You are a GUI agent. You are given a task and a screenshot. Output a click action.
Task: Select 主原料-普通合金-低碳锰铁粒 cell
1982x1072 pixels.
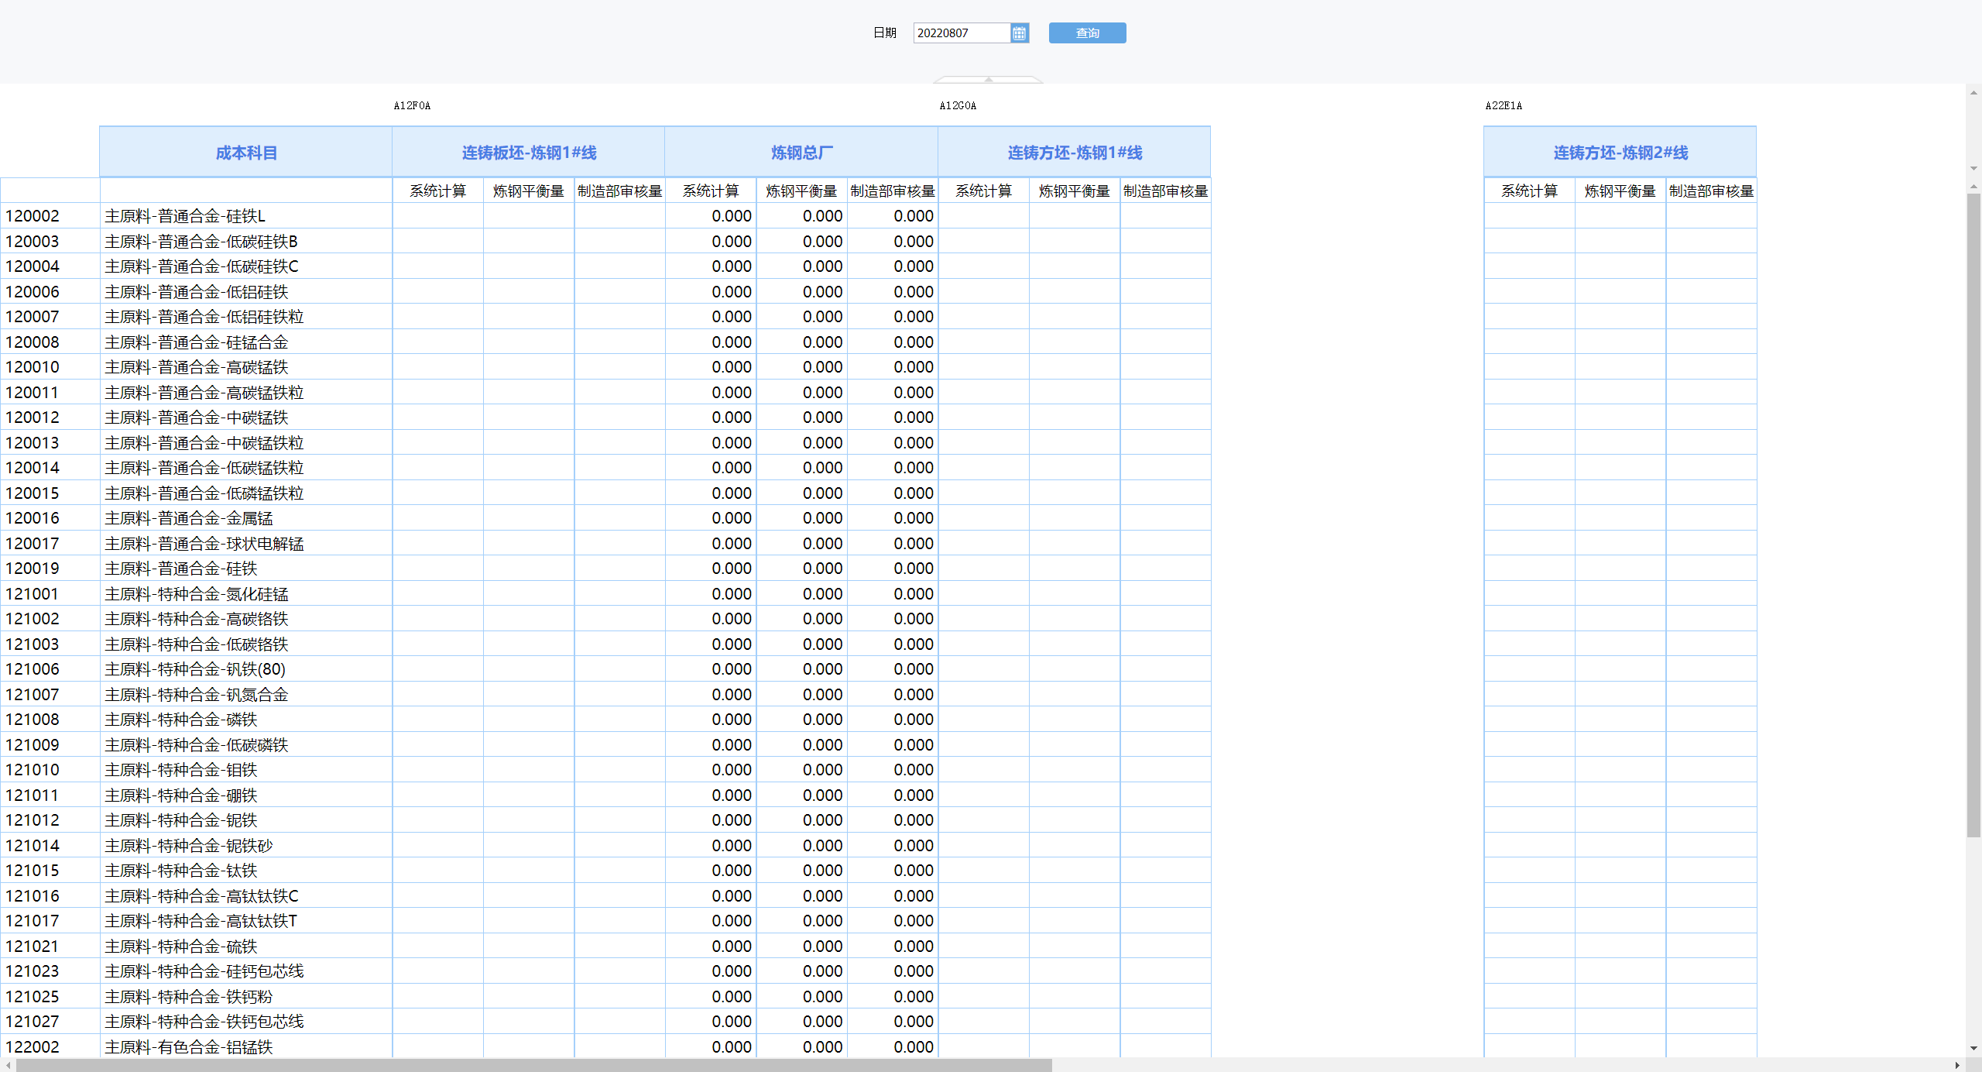click(x=246, y=468)
